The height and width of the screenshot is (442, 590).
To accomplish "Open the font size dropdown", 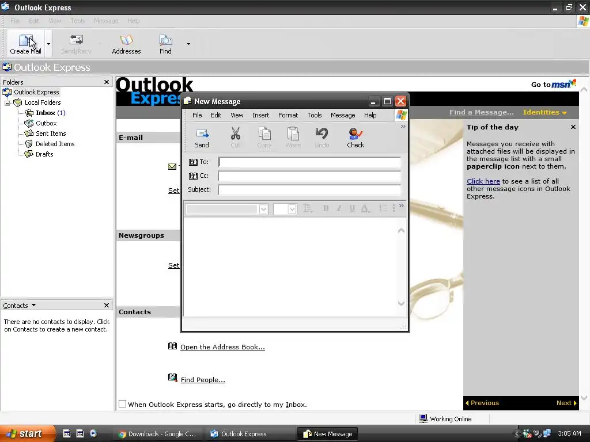I will tap(292, 209).
